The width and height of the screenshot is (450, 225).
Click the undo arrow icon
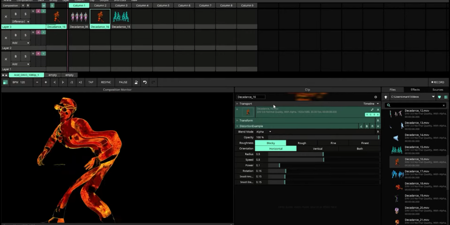click(145, 82)
